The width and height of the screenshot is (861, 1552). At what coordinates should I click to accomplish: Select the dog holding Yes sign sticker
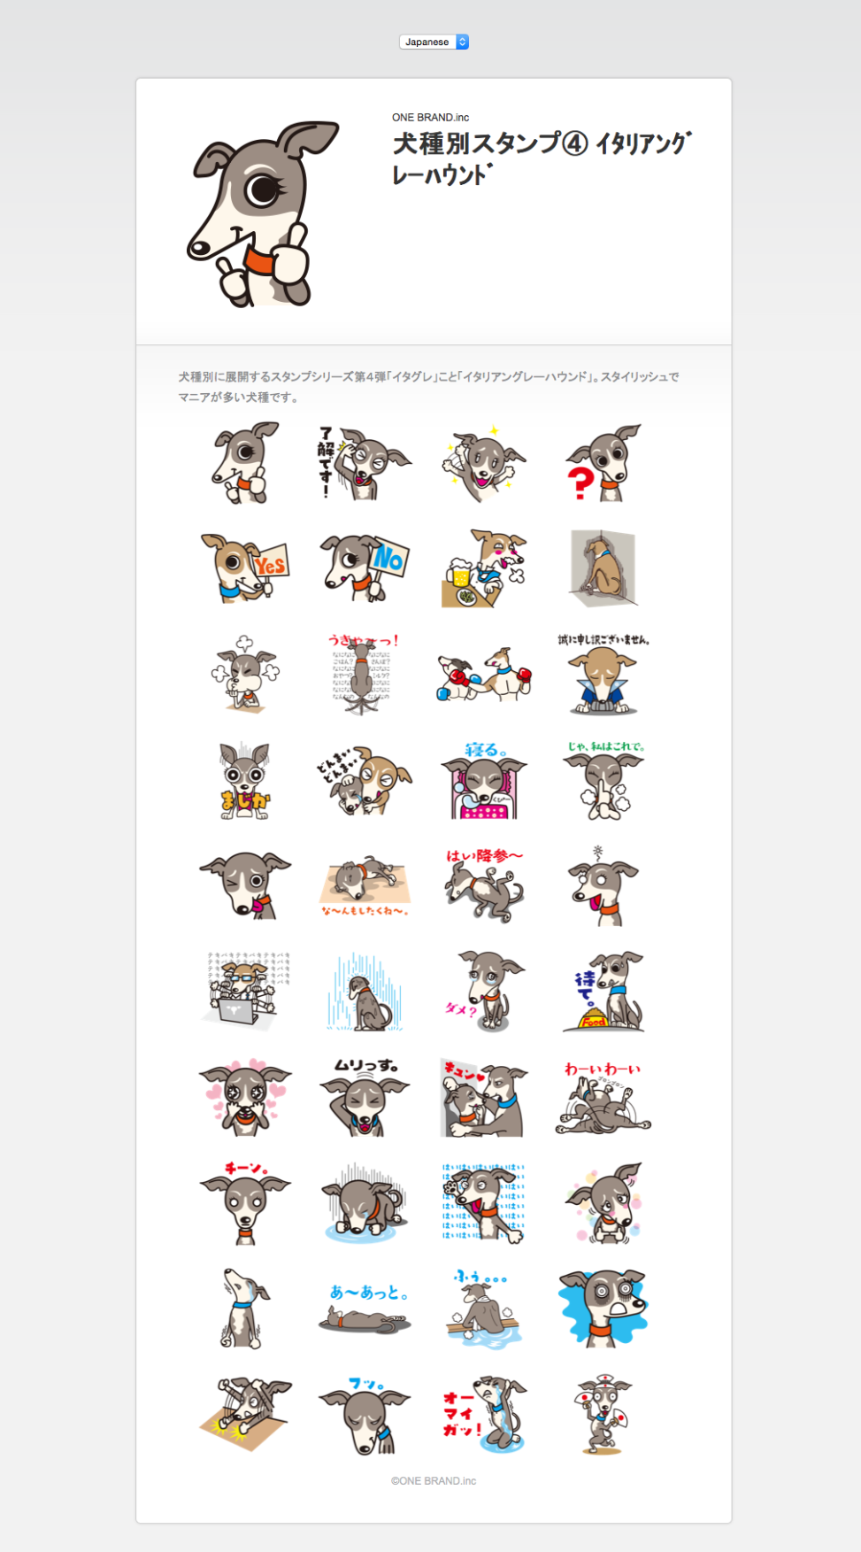tap(244, 568)
